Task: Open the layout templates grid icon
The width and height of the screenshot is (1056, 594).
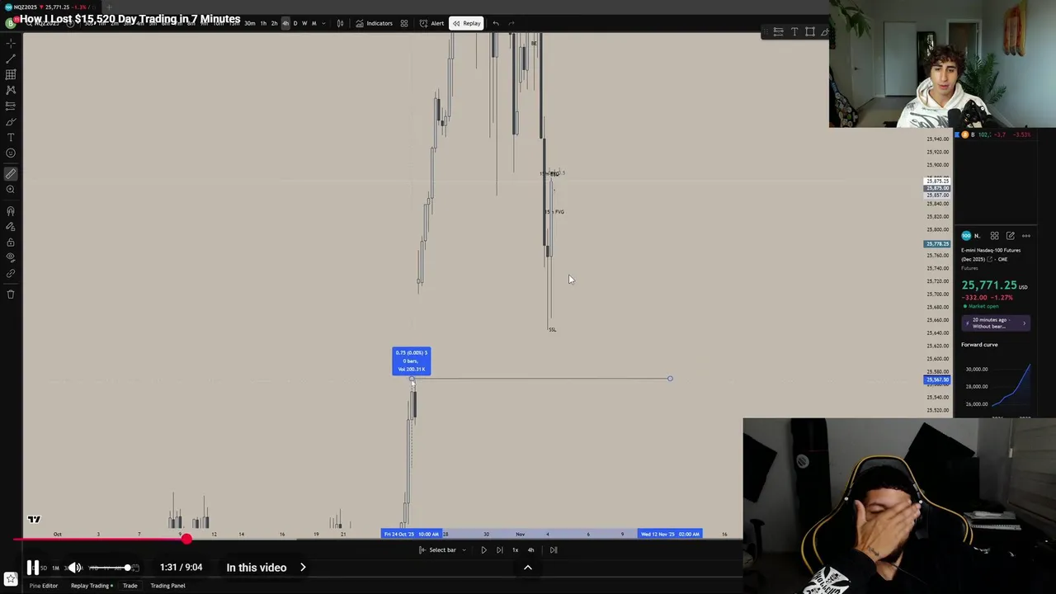Action: (x=404, y=23)
